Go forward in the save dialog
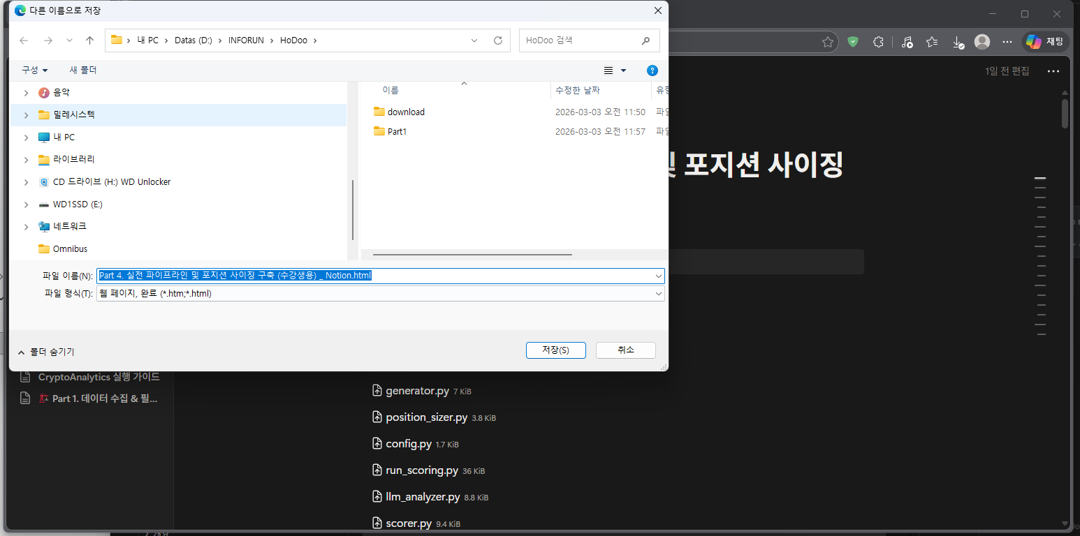 click(48, 40)
